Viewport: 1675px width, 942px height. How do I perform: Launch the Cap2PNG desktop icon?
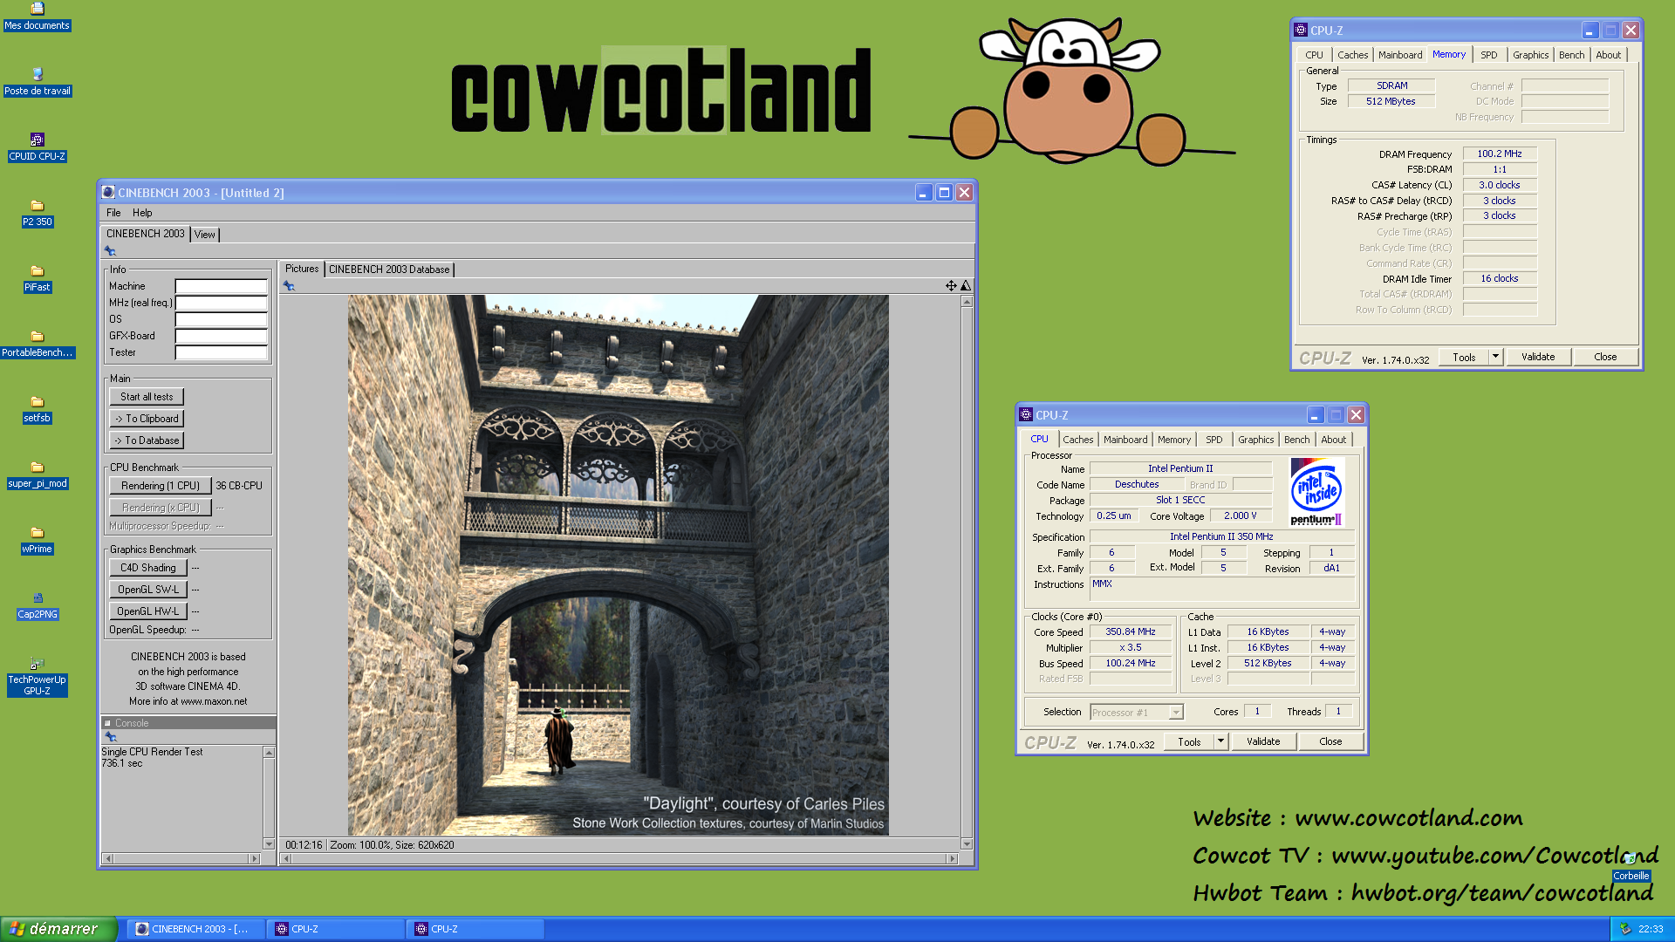point(37,605)
